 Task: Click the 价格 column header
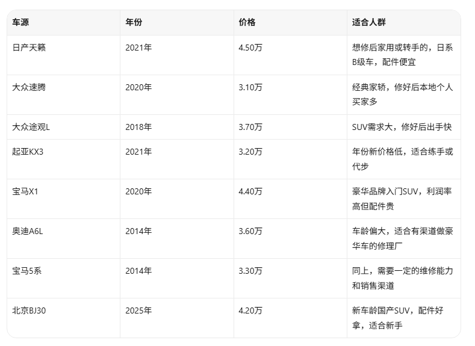point(290,22)
